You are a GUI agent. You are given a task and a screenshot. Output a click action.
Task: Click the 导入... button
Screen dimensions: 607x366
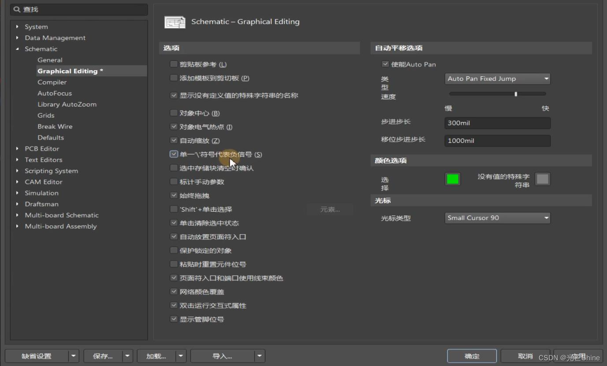coord(222,356)
